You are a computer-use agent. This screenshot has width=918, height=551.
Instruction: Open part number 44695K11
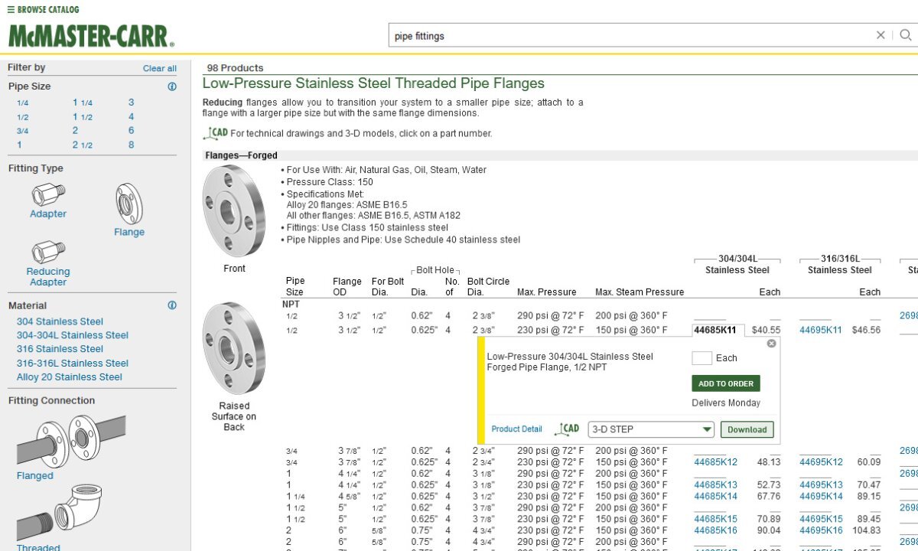point(821,331)
